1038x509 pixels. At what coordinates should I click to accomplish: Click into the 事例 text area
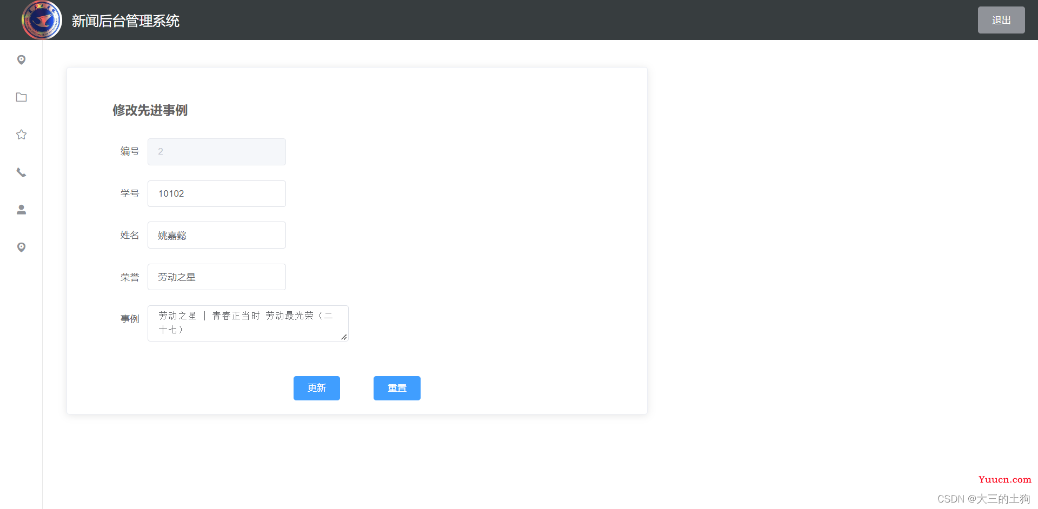(248, 323)
